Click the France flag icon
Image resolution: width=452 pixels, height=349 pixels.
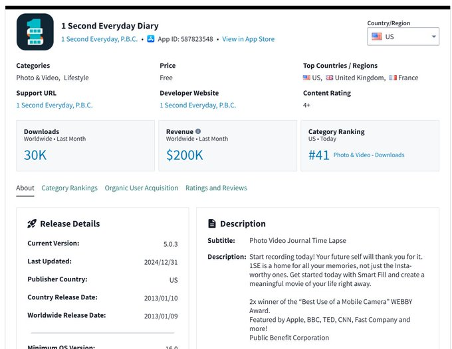(393, 78)
